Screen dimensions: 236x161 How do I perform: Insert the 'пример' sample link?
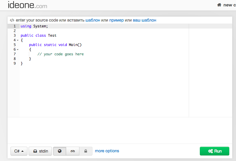point(116,20)
